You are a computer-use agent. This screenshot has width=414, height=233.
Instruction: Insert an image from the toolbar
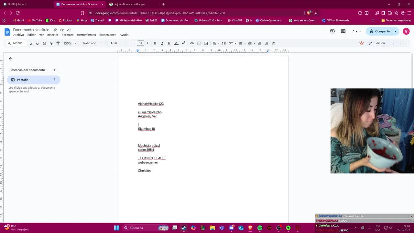(206, 43)
